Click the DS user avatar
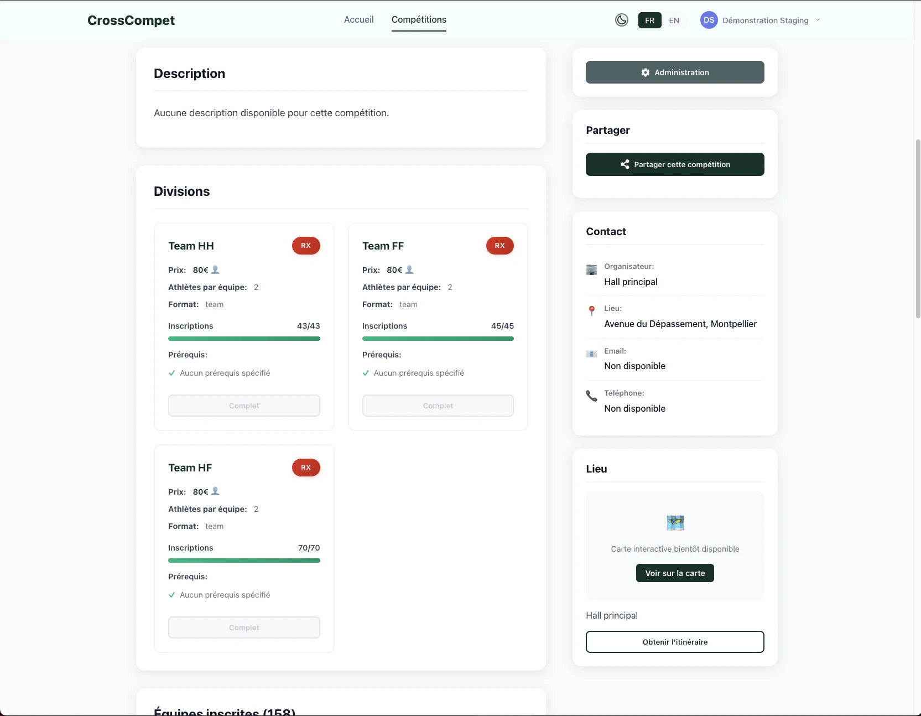The height and width of the screenshot is (716, 921). point(709,20)
